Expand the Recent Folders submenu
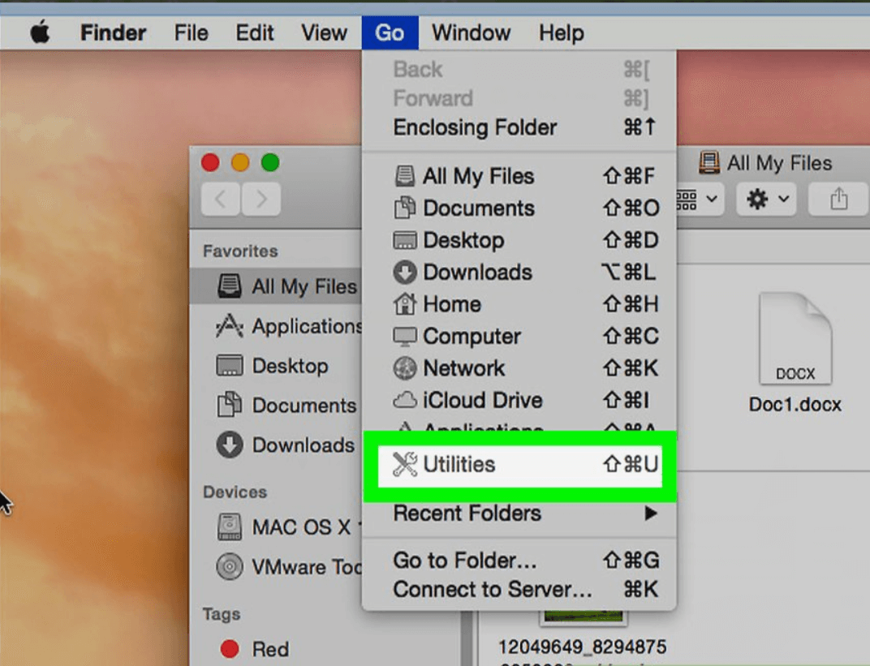870x666 pixels. [467, 513]
